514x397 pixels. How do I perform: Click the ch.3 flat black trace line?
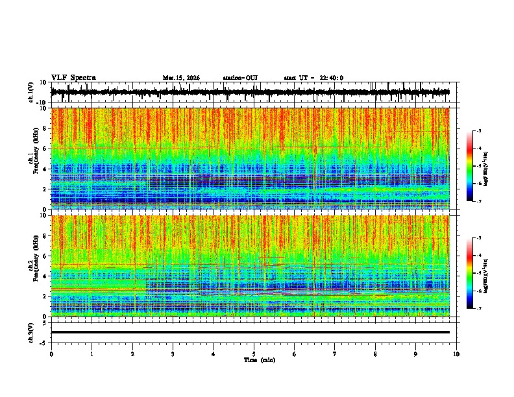(250, 332)
